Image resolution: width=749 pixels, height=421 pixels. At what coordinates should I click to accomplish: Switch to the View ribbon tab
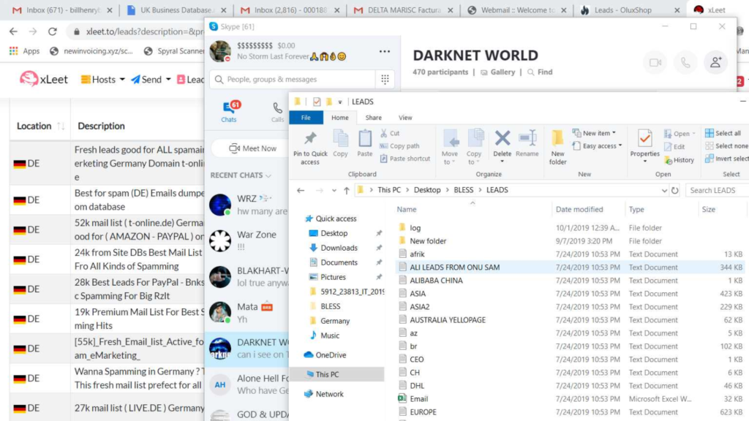[x=405, y=118]
